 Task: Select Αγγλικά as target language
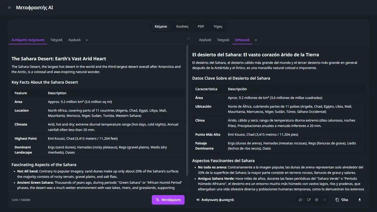point(205,40)
